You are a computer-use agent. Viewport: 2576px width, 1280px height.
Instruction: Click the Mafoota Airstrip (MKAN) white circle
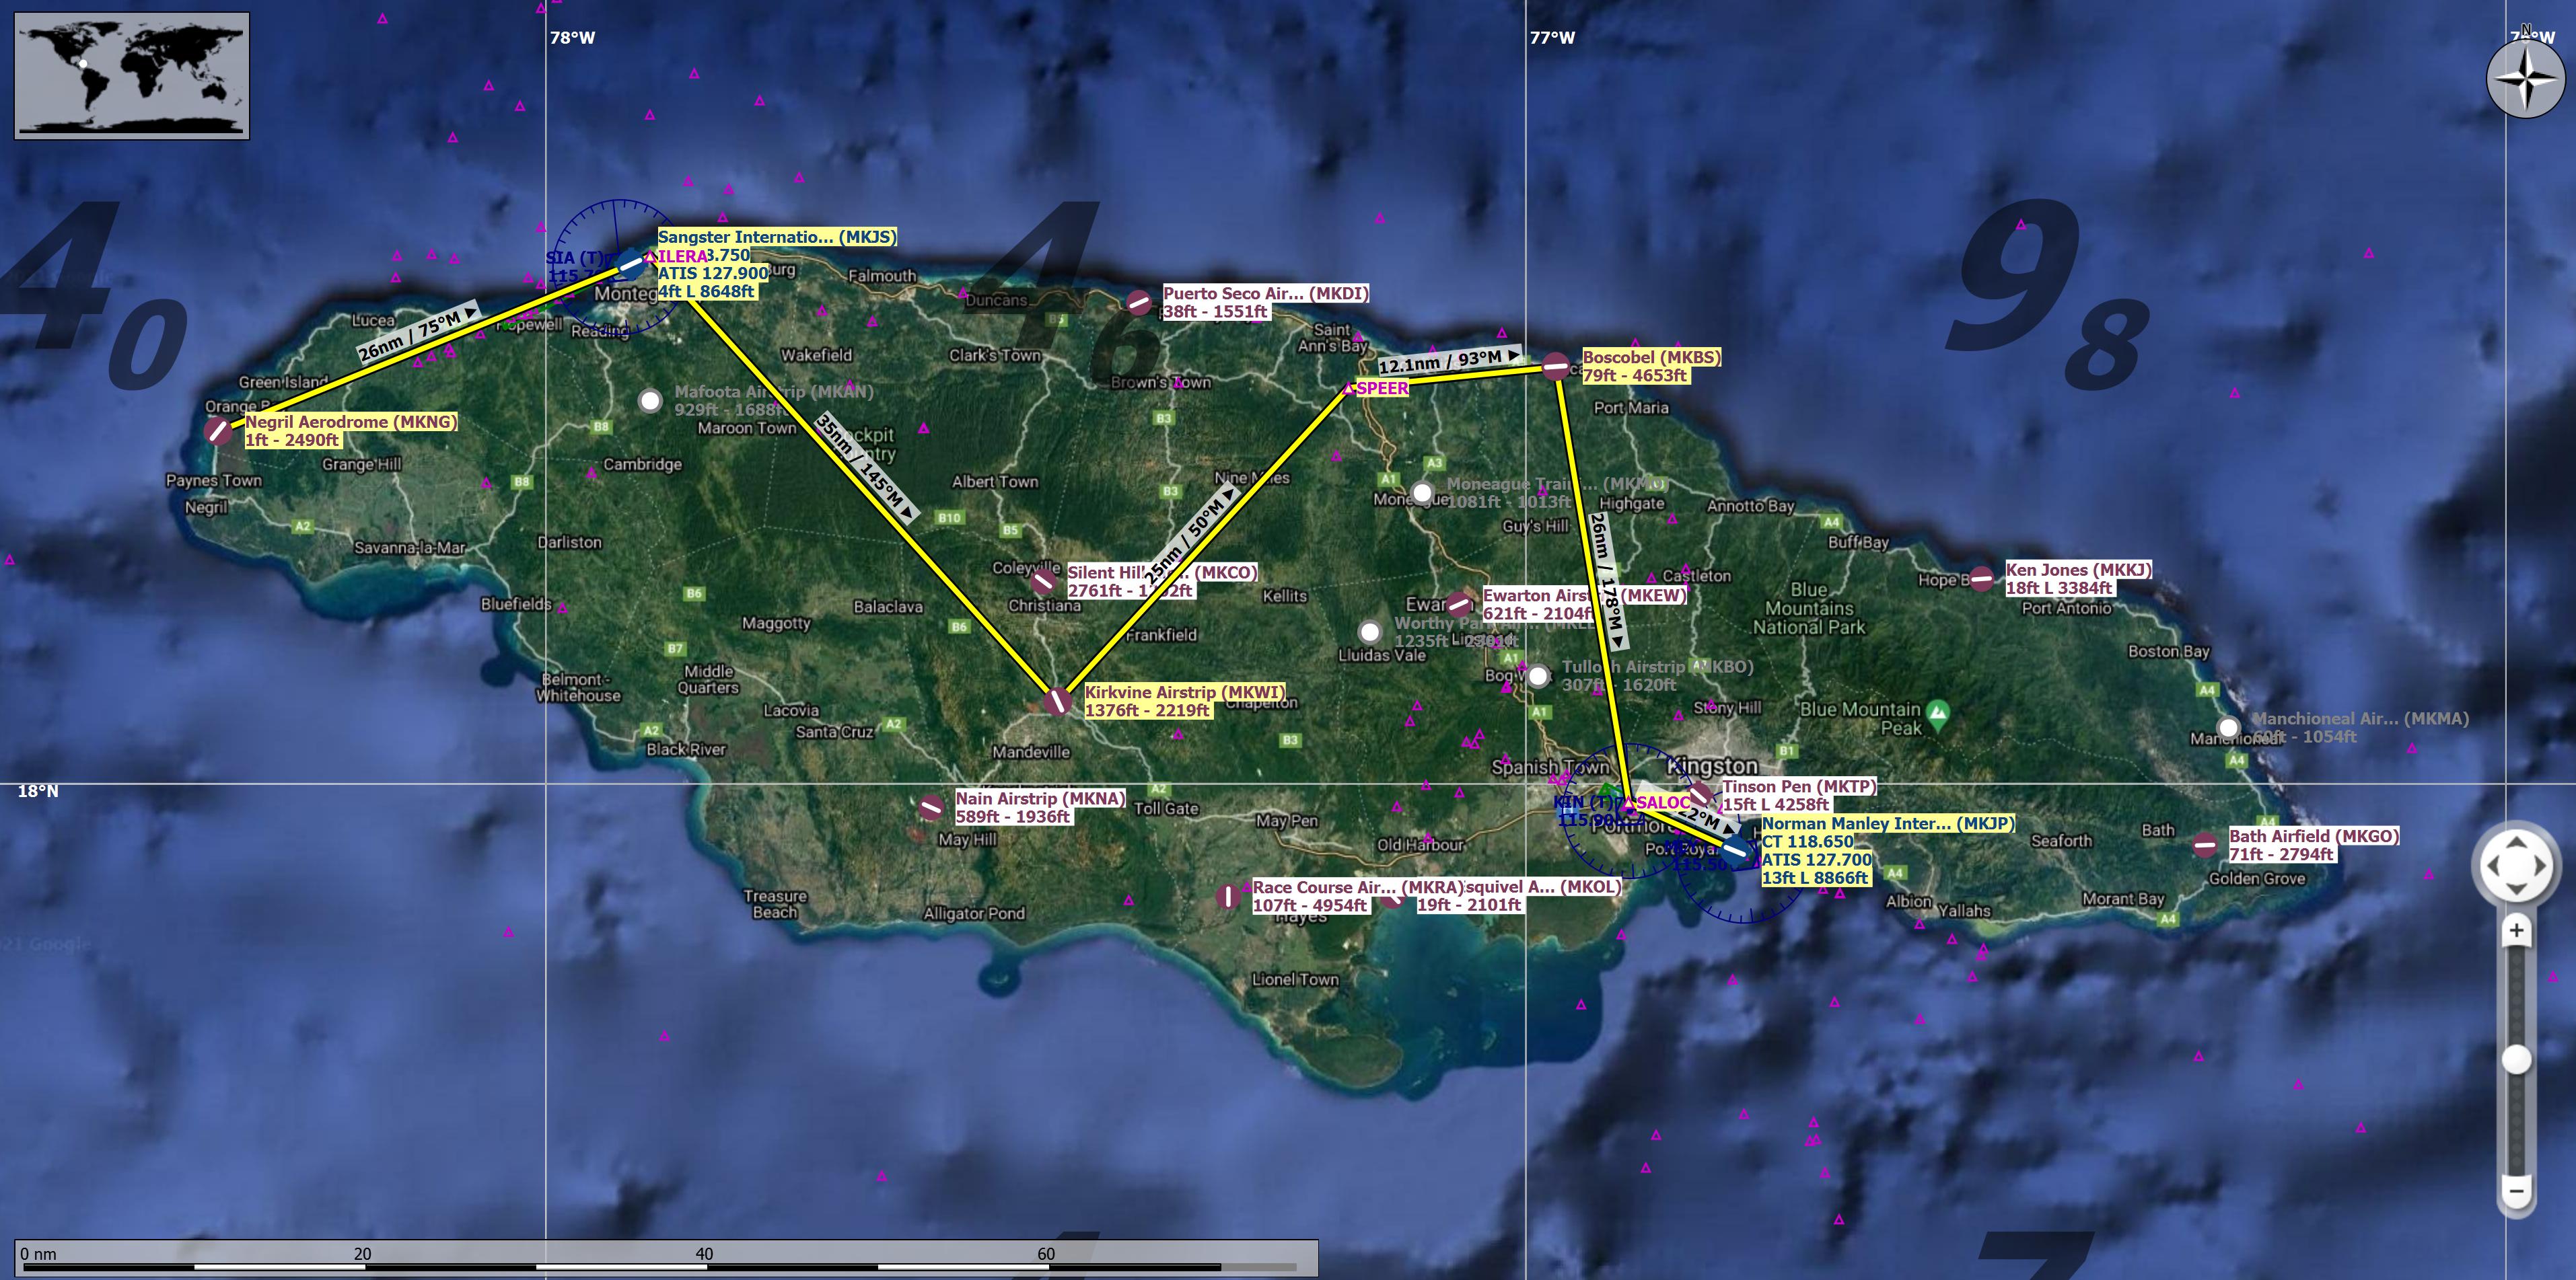pos(650,401)
